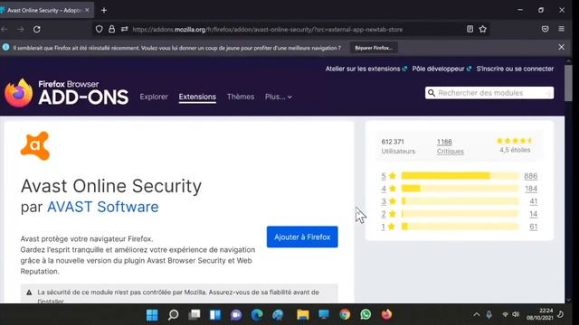Open the 41 three-star review count
Viewport: 579px width, 325px height.
point(533,201)
